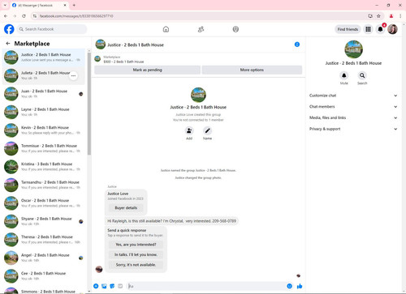Click the Search conversation magnifier icon

(362, 75)
